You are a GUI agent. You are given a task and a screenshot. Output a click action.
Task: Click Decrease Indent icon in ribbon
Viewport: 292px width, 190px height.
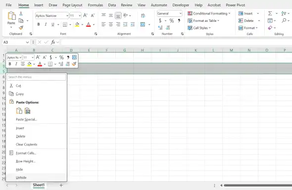pos(125,24)
